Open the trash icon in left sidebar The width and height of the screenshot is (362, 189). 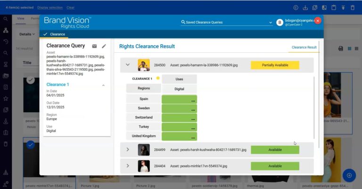click(x=6, y=144)
